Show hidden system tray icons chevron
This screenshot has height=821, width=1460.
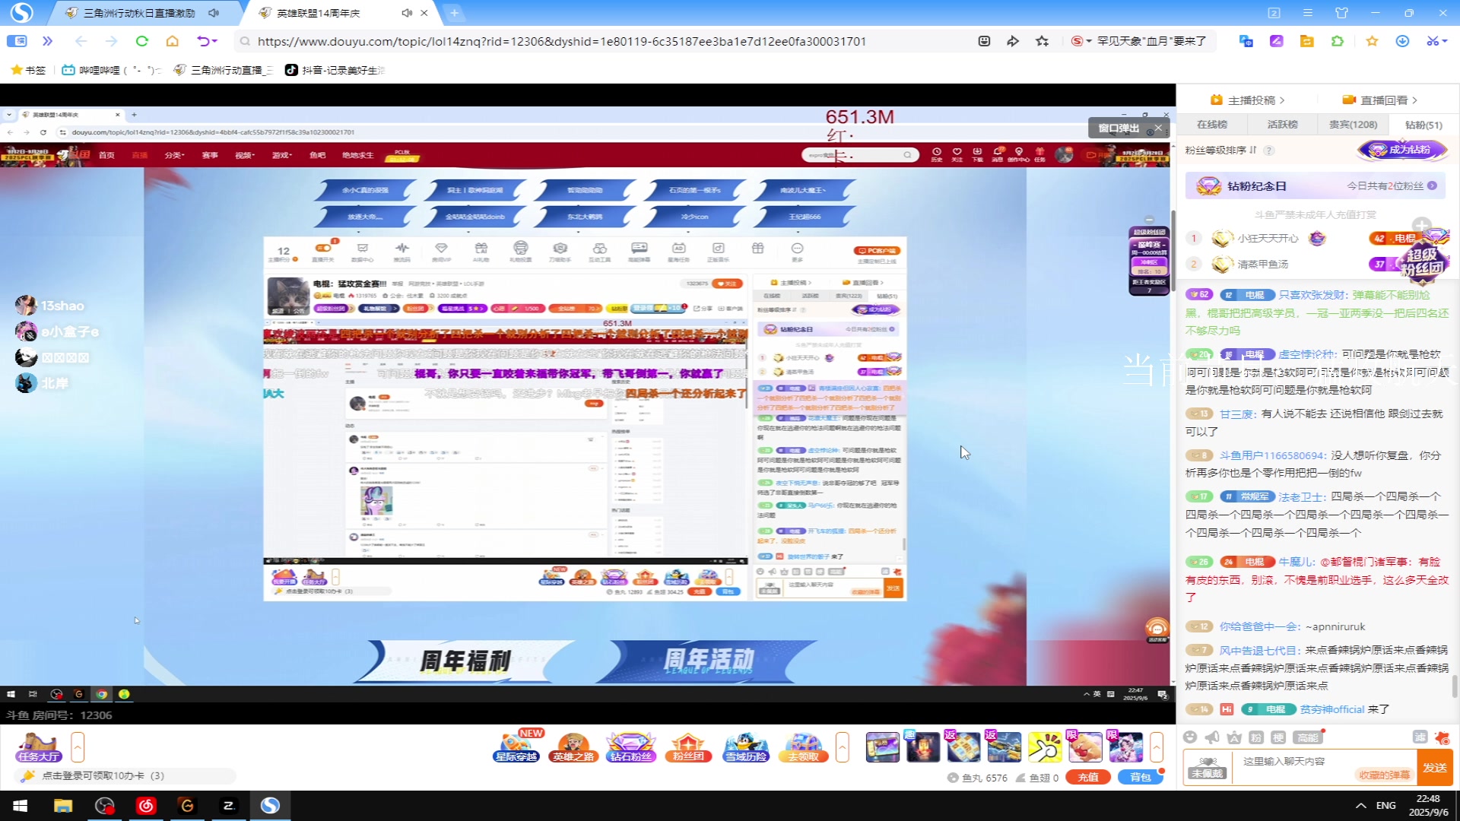point(1360,805)
